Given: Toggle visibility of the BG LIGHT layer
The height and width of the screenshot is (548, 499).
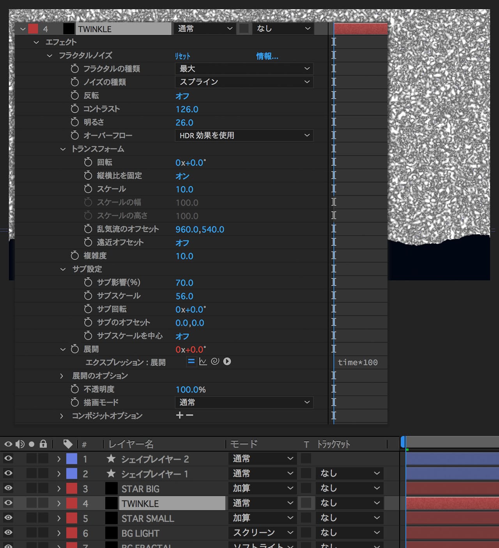Looking at the screenshot, I should [8, 532].
